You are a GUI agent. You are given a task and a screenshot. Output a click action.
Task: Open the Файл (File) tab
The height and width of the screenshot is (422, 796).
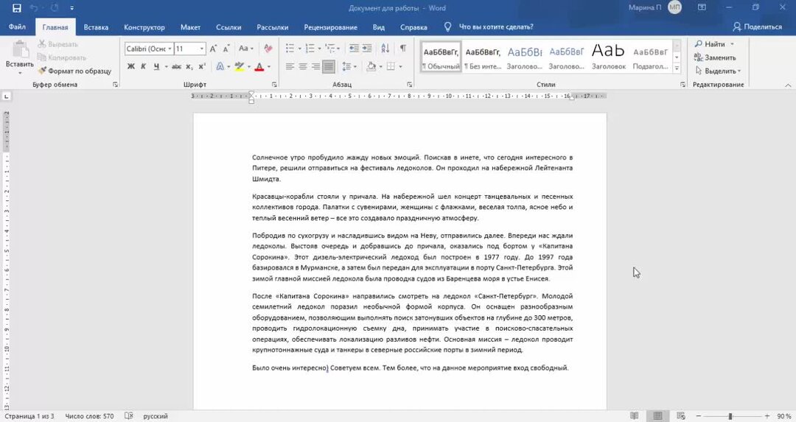click(x=17, y=27)
